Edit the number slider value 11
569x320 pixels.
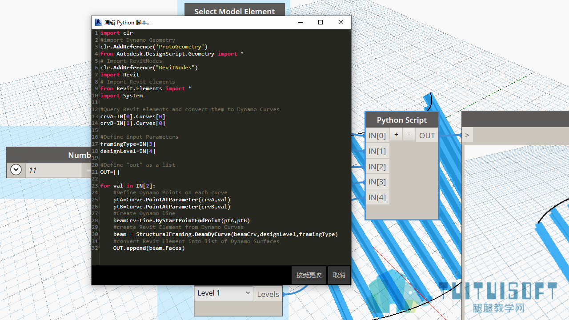click(x=53, y=170)
